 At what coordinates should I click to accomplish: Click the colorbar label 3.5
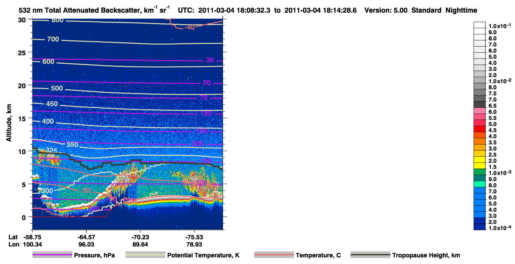coord(492,142)
